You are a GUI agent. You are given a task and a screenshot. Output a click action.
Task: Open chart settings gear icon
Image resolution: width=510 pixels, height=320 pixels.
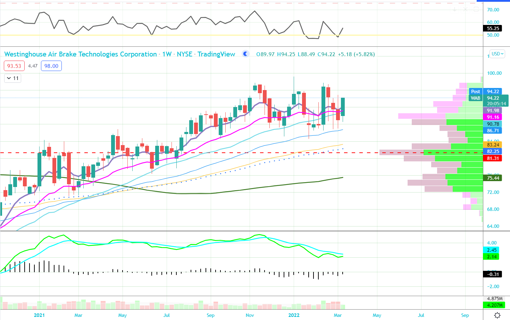coord(497,315)
